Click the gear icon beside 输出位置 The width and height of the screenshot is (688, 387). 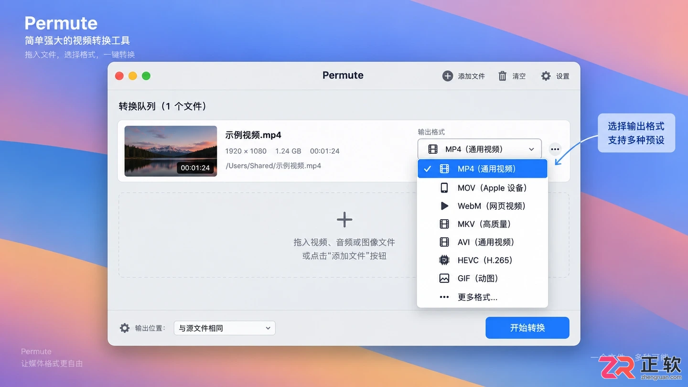point(125,328)
